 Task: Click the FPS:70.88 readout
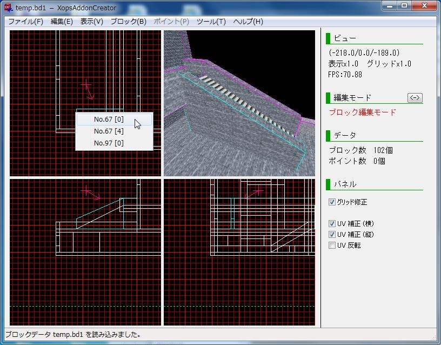[x=345, y=75]
